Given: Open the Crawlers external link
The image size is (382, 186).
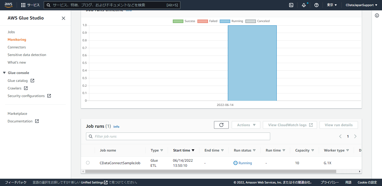Looking at the screenshot, I should pos(18,88).
